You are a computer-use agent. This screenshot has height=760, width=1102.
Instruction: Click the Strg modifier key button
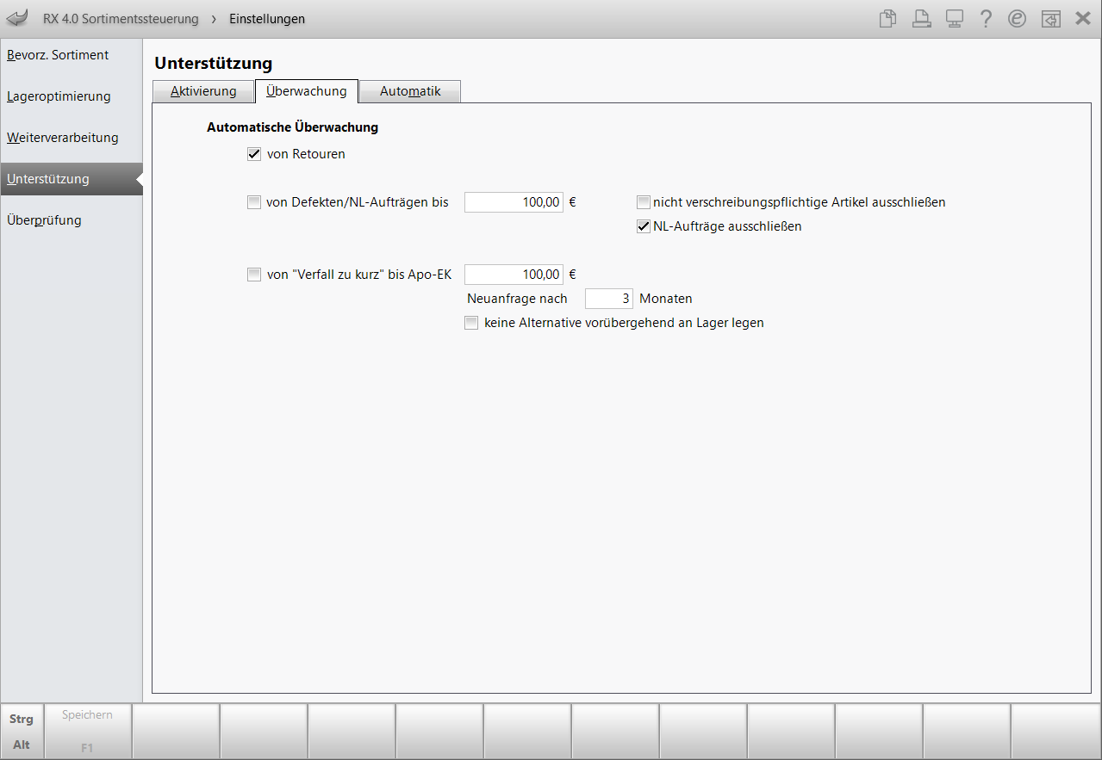click(x=22, y=719)
